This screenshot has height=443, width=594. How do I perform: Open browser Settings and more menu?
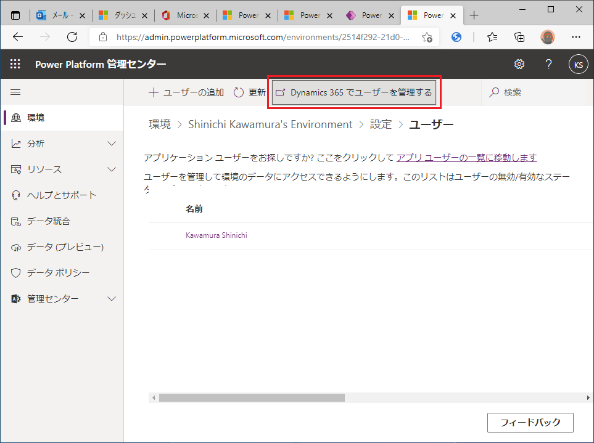(x=576, y=37)
